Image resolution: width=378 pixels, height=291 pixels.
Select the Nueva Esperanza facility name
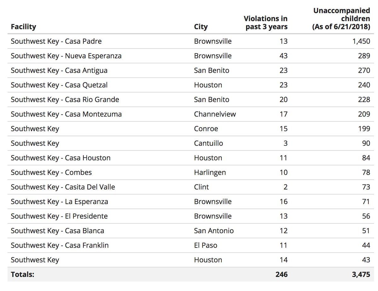(66, 56)
